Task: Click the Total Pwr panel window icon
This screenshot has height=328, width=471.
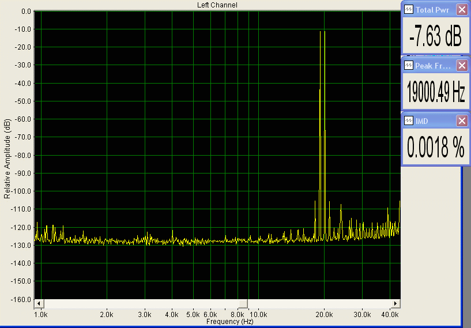Action: [409, 10]
